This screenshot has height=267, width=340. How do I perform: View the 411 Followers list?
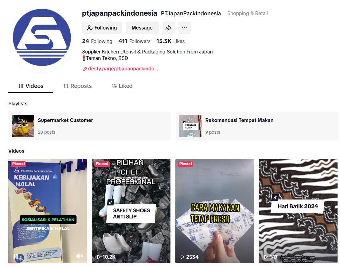[x=135, y=41]
